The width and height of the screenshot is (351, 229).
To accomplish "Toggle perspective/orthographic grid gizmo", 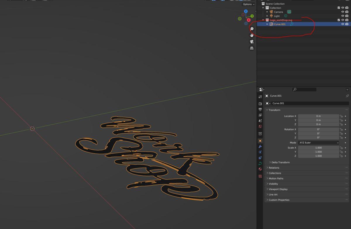I will pos(252,48).
